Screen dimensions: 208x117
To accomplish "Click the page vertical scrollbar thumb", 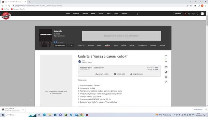I will point(207,20).
